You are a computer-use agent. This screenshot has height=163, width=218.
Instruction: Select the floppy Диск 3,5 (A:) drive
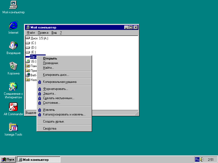[39, 38]
